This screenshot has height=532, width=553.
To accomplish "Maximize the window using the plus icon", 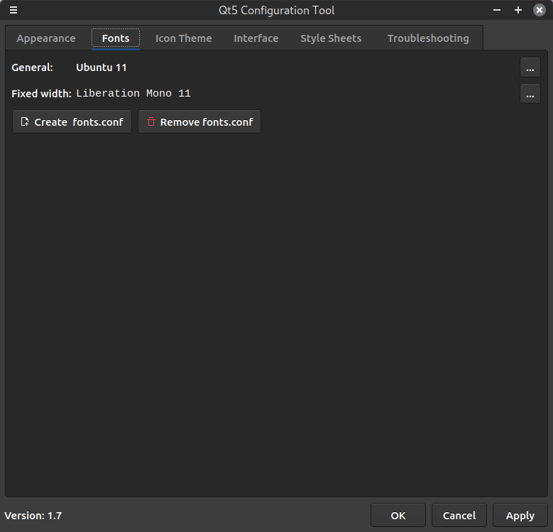I will point(518,11).
